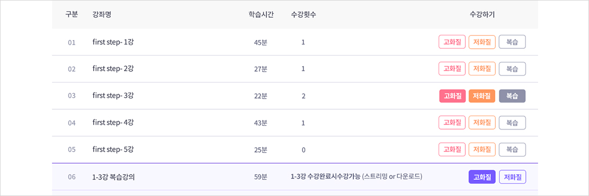Play first step- 2강 in 저화질

[x=482, y=69]
